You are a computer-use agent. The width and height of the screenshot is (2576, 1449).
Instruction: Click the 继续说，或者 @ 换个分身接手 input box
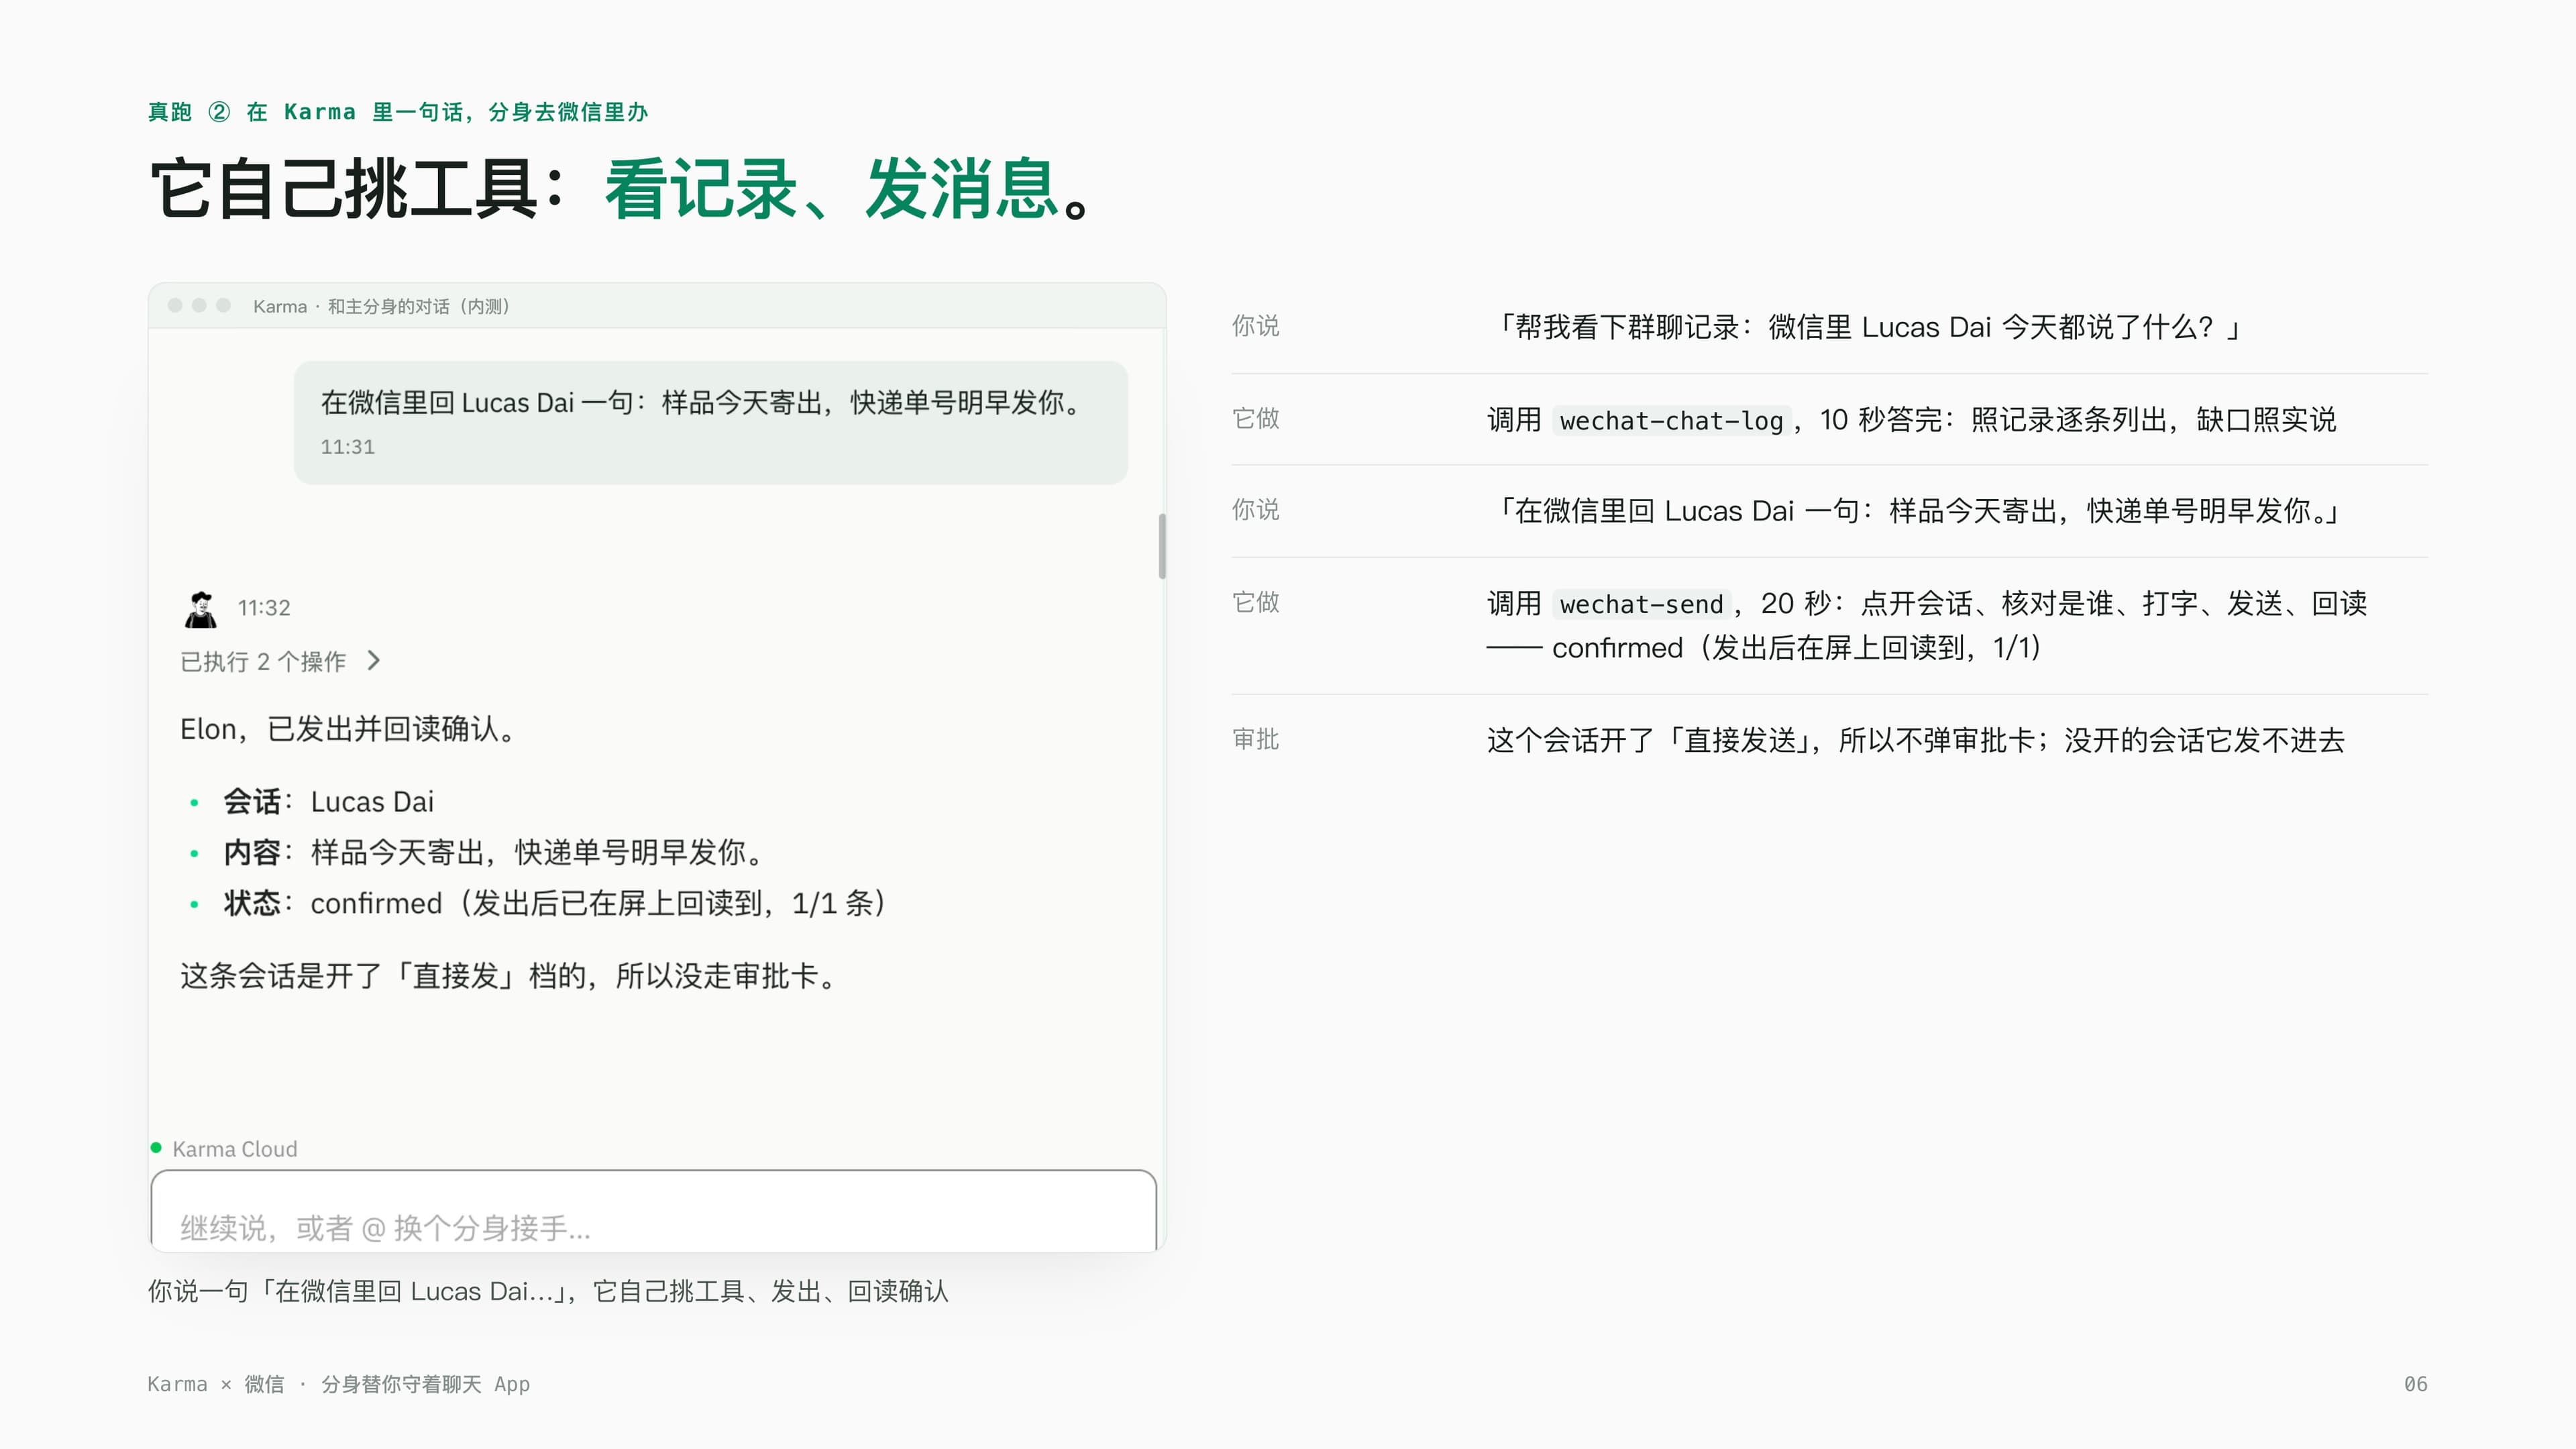pyautogui.click(x=654, y=1211)
